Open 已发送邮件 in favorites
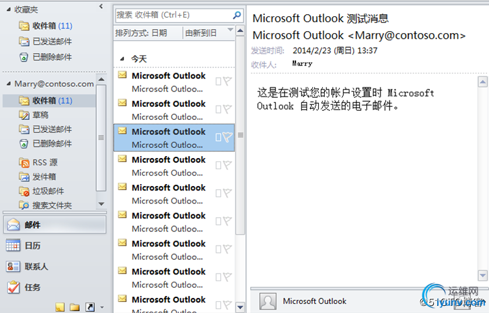 [45, 41]
